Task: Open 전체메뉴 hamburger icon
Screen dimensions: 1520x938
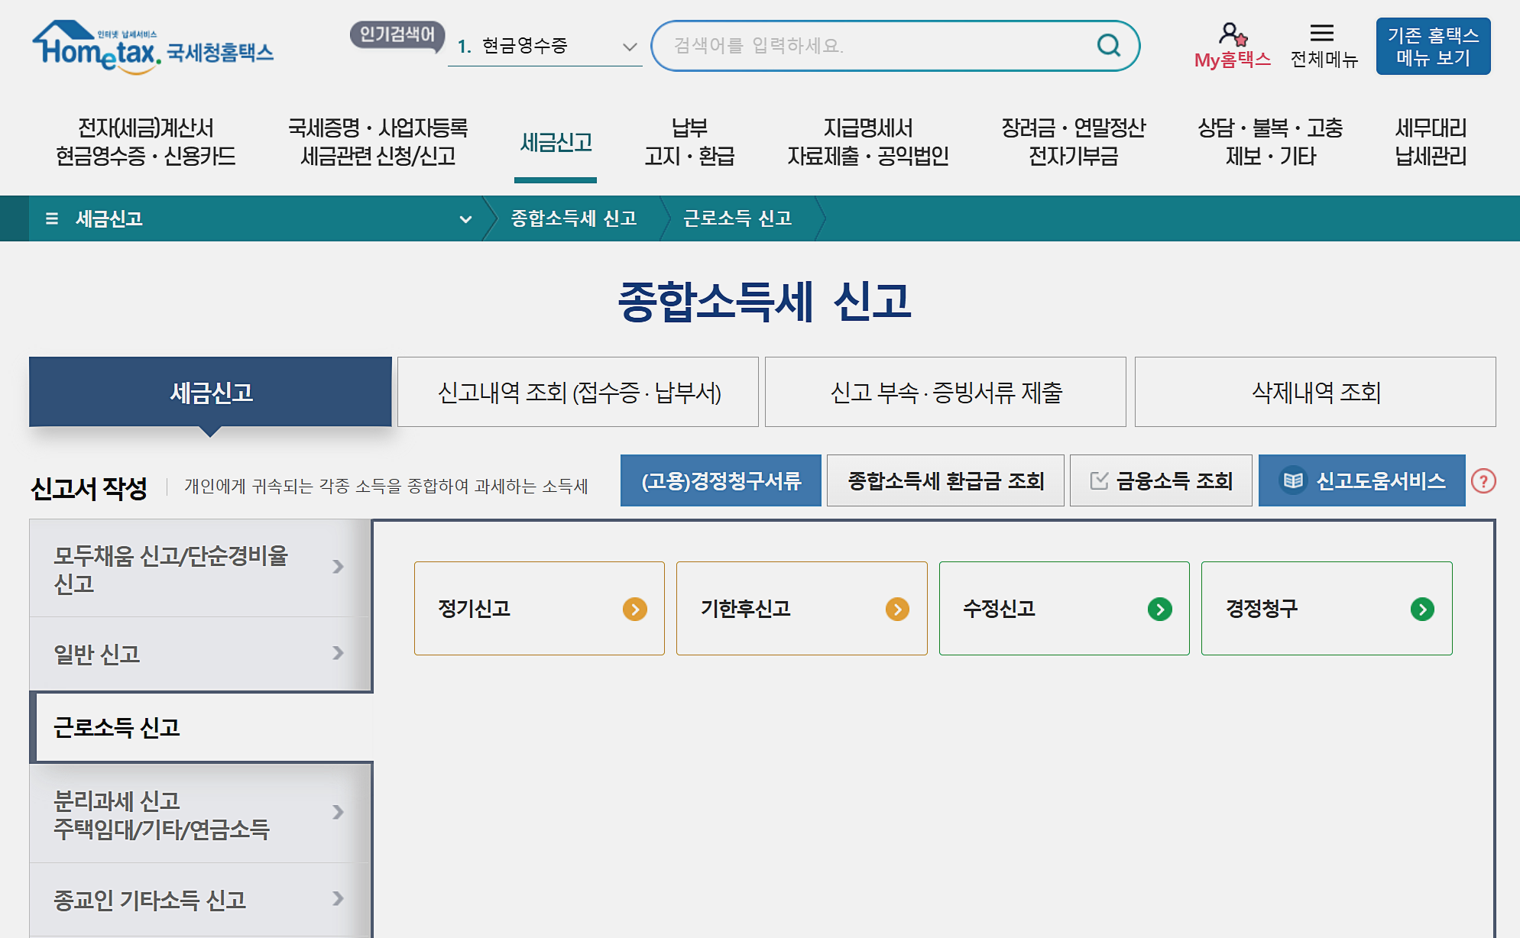Action: [x=1322, y=34]
